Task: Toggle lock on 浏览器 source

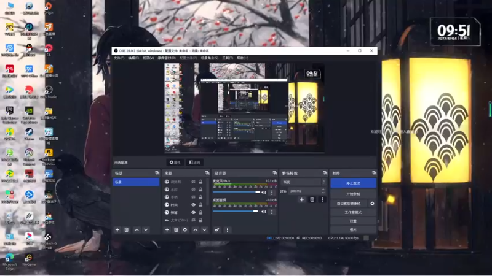Action: click(200, 182)
